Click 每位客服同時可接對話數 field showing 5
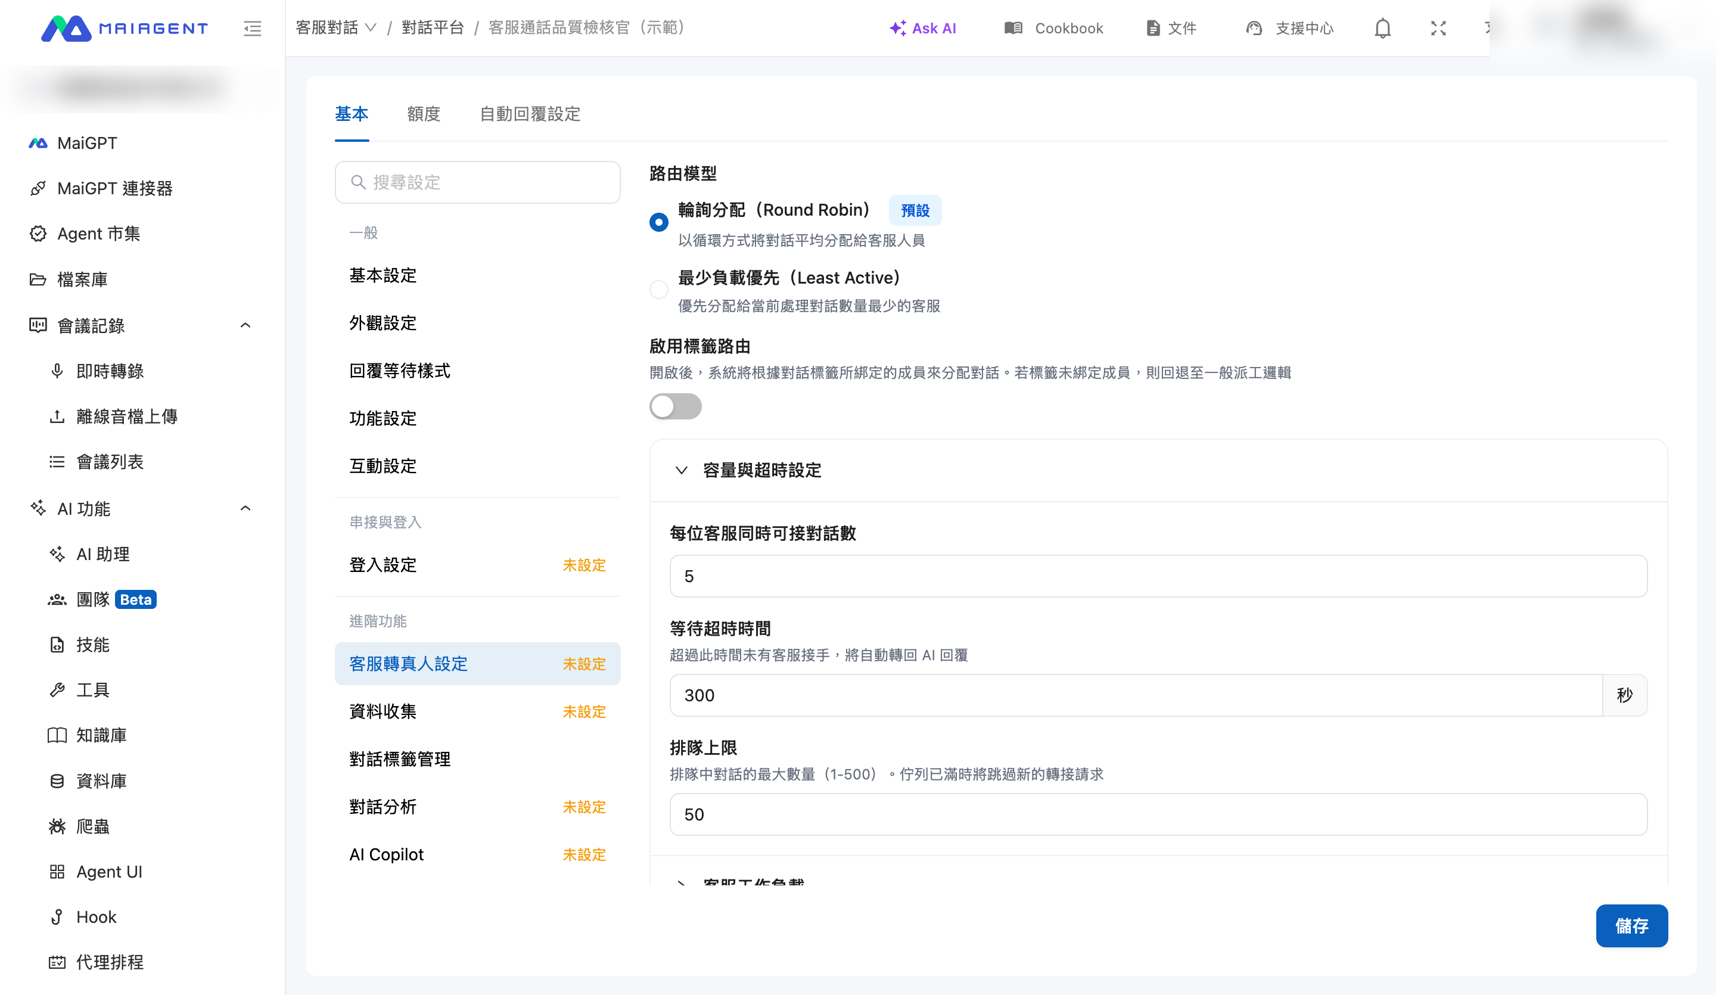This screenshot has width=1716, height=995. 1158,576
